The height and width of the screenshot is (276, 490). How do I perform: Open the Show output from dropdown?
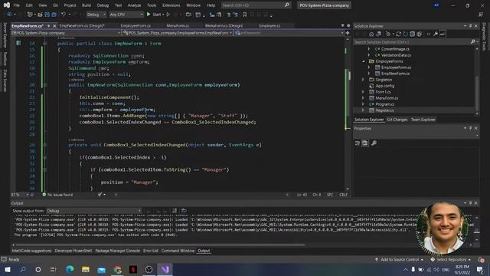[93, 211]
